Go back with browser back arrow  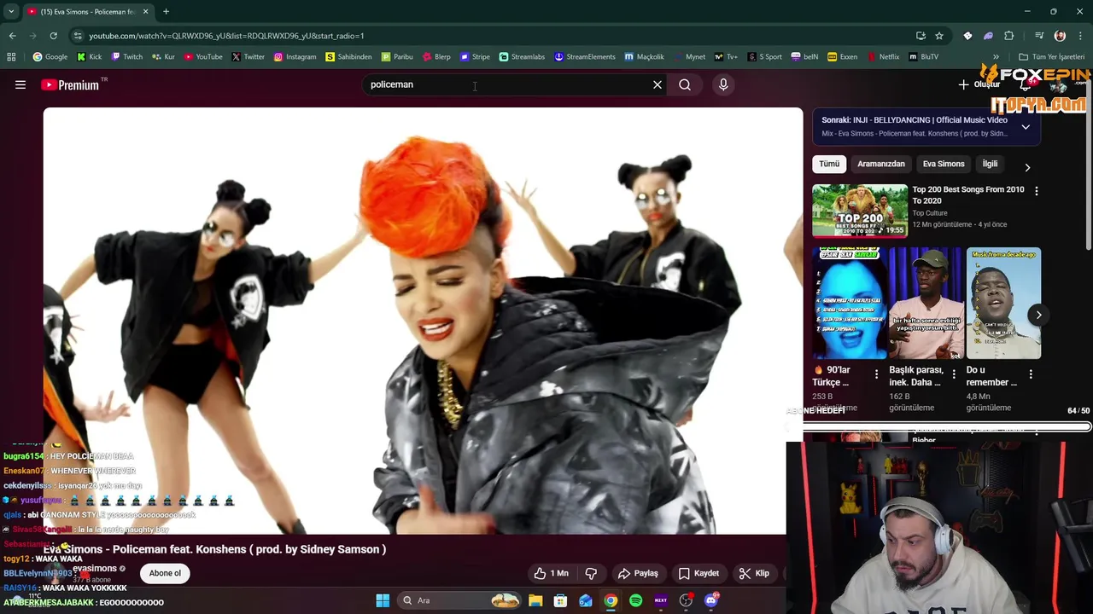click(x=12, y=36)
